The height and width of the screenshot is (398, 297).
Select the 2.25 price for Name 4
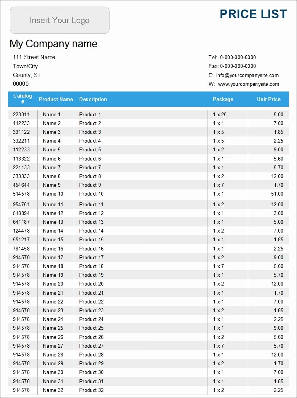[x=278, y=141]
